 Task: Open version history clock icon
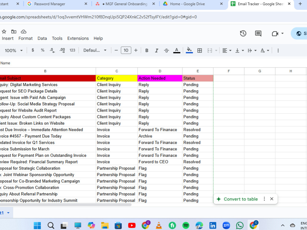243,33
